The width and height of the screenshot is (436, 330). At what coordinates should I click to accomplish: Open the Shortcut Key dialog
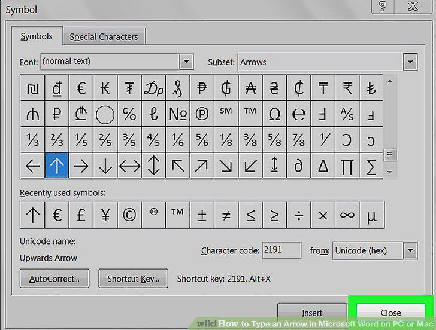(133, 279)
